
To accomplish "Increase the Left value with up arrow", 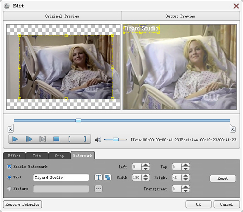I will pyautogui.click(x=146, y=165).
